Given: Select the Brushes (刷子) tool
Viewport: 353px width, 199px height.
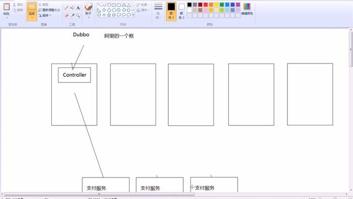Looking at the screenshot, I should [88, 9].
